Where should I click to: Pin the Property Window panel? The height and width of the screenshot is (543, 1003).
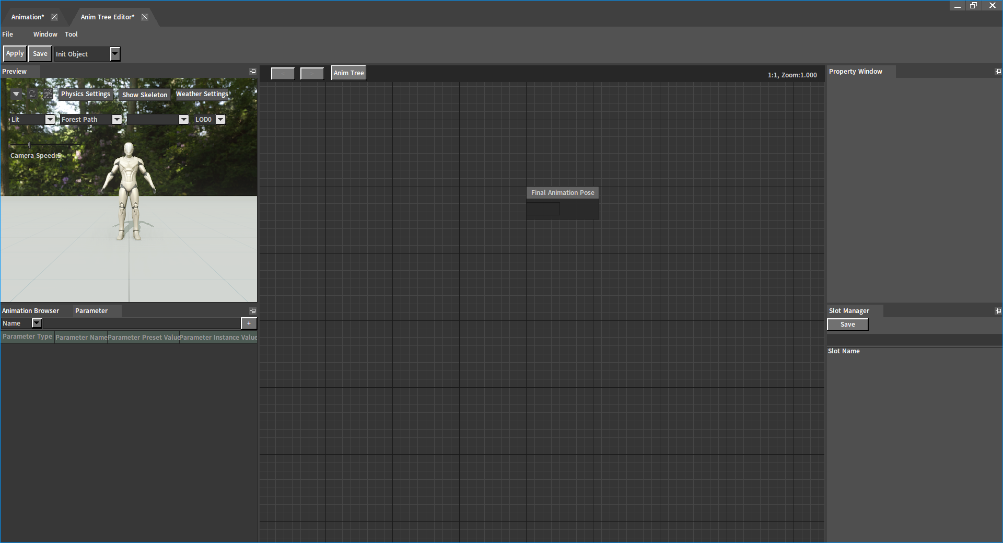pos(998,72)
